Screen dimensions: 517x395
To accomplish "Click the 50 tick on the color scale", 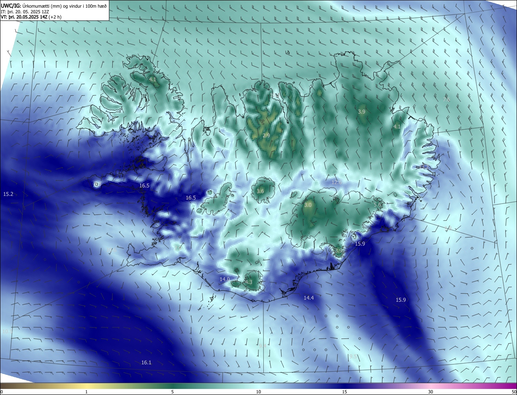I will pyautogui.click(x=513, y=392).
